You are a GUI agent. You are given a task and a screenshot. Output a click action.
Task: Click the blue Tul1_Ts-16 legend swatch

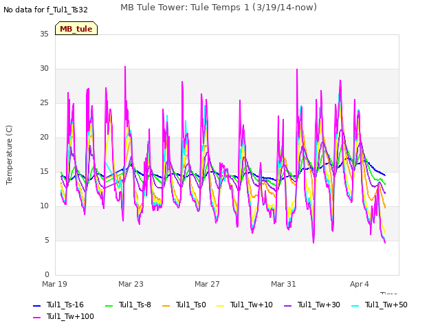click(x=37, y=305)
